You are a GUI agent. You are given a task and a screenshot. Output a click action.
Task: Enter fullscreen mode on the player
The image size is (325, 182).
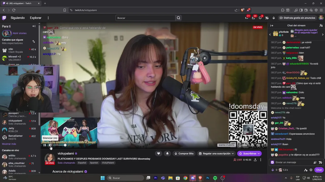point(263,145)
